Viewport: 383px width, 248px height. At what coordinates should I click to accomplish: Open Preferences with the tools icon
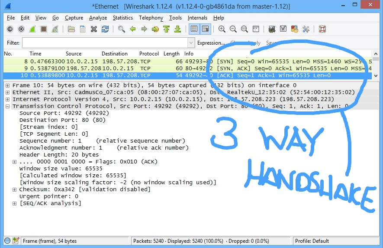point(306,29)
